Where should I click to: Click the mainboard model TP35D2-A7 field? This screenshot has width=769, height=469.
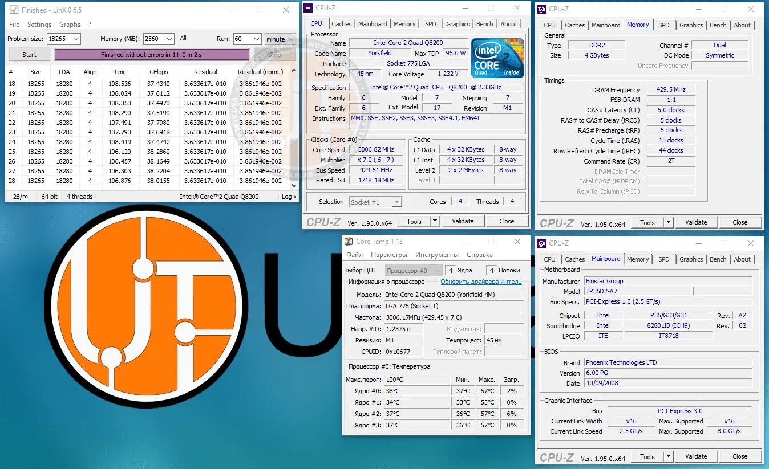[637, 291]
